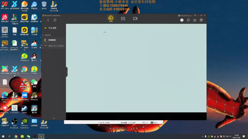Select Steam desktop icon
The image size is (248, 139).
pyautogui.click(x=24, y=109)
